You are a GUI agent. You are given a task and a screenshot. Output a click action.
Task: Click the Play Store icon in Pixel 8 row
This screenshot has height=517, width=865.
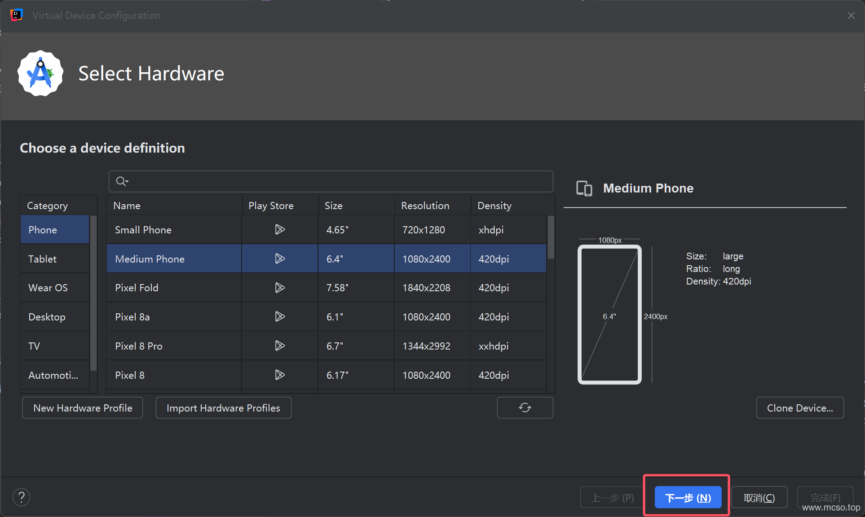pos(280,375)
